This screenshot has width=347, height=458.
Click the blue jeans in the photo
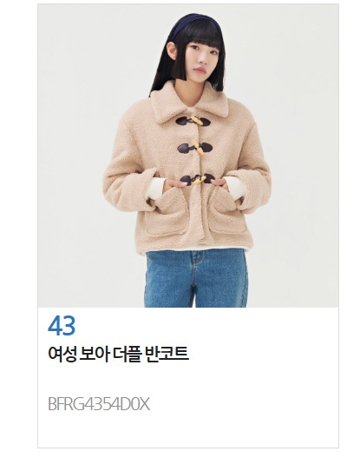(196, 277)
